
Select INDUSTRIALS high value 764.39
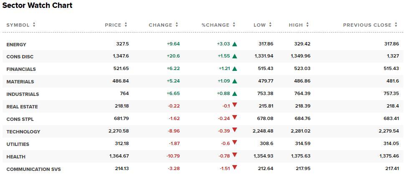(302, 93)
